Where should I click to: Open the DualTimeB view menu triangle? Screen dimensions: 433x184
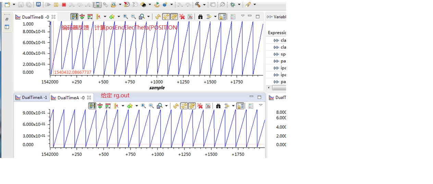(243, 16)
